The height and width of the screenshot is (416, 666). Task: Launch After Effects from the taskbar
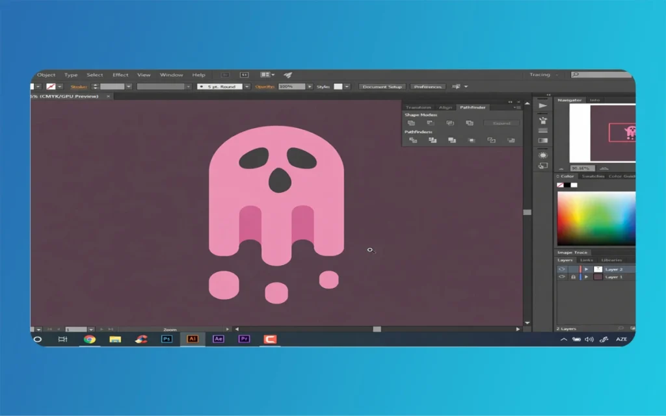[219, 339]
